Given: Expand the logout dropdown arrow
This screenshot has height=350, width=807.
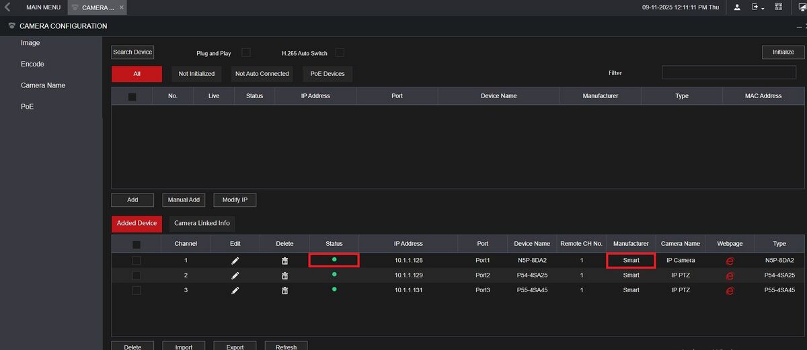Looking at the screenshot, I should click(x=763, y=8).
